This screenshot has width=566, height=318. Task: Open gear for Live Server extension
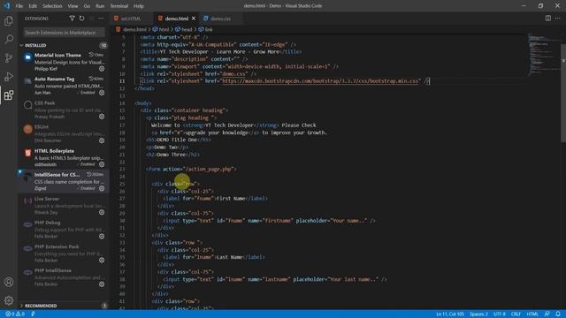(102, 212)
